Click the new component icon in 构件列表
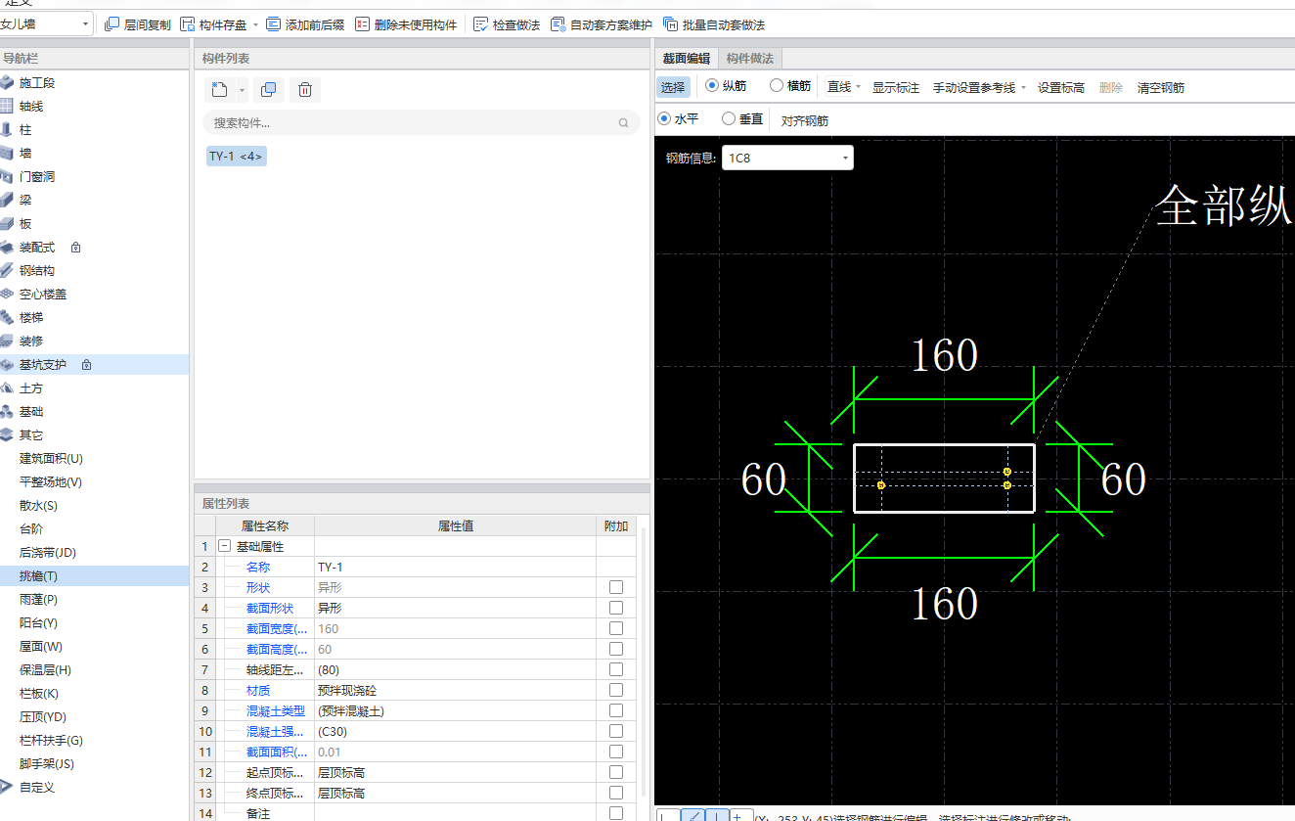Screen dimensions: 1295x821 coord(220,90)
